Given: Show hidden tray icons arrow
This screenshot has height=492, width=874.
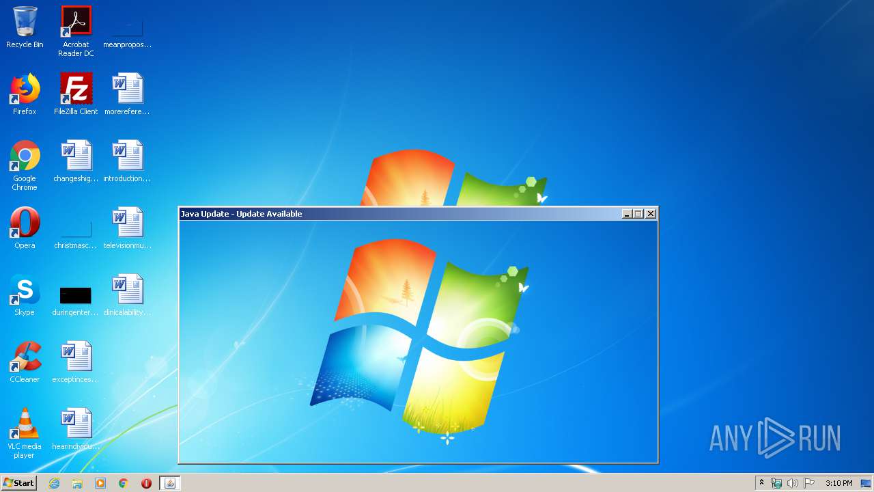Looking at the screenshot, I should click(761, 483).
